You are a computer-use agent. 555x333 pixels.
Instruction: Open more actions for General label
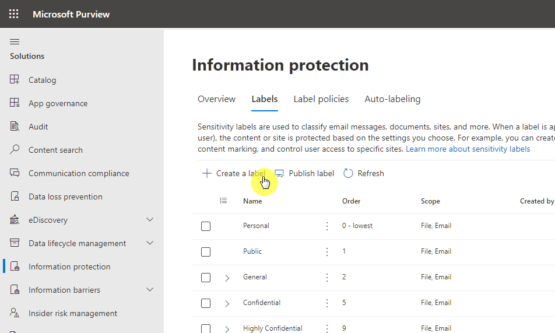pyautogui.click(x=327, y=278)
